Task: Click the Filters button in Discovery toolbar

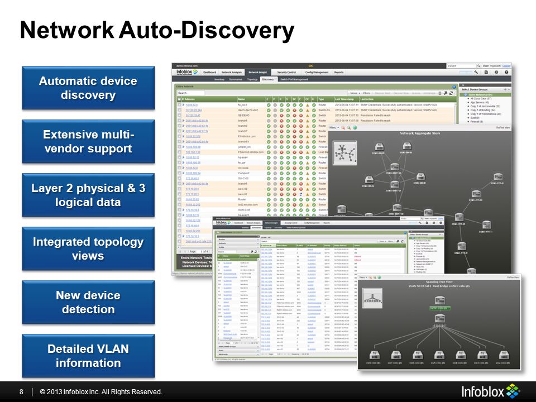Action: [x=366, y=93]
